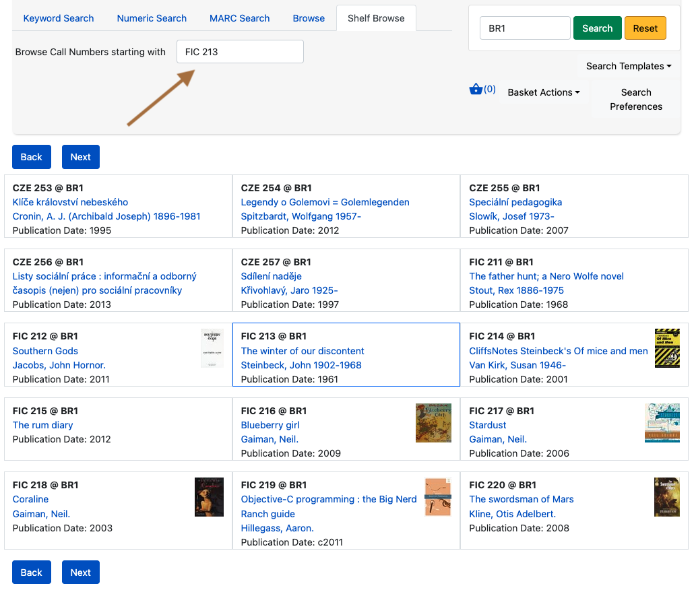Click the Southern Gods cover image

pyautogui.click(x=212, y=348)
